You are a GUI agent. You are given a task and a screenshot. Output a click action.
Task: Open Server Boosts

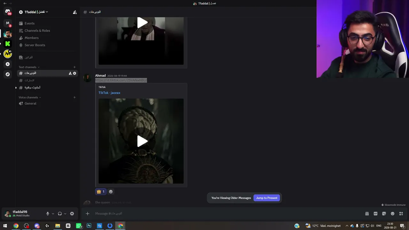tap(47, 45)
